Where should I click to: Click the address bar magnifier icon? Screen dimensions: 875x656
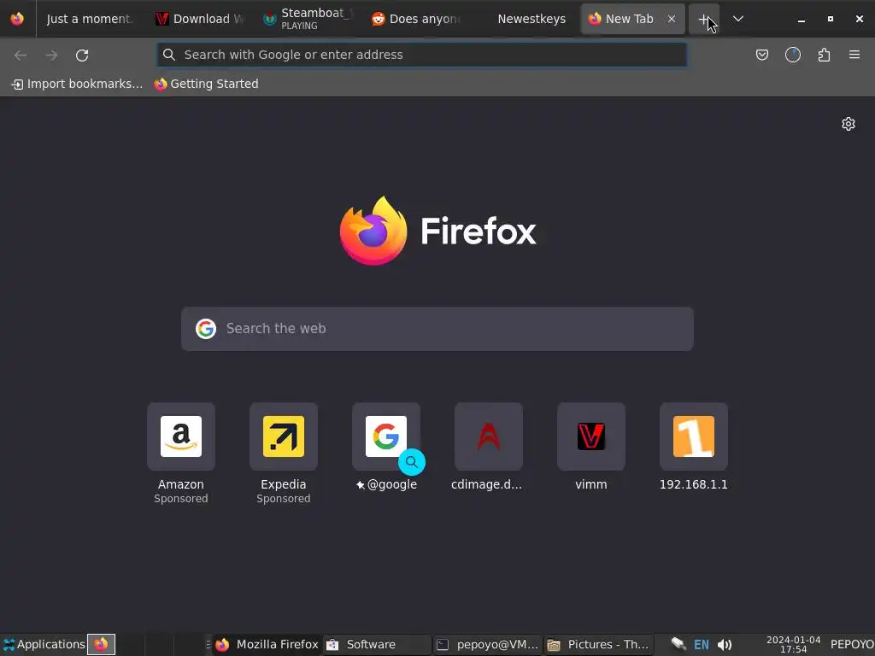coord(169,55)
